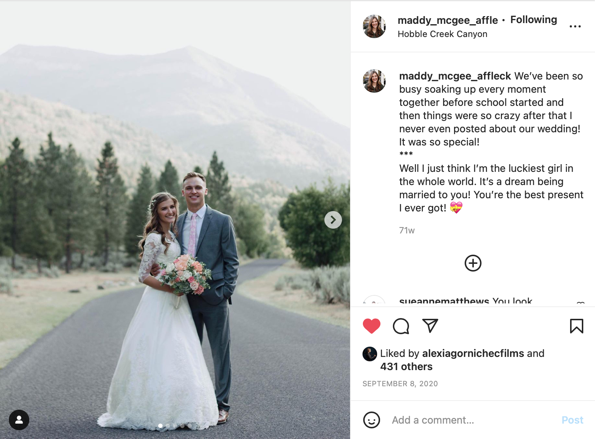
Task: Click the Add a comment field
Action: (472, 420)
